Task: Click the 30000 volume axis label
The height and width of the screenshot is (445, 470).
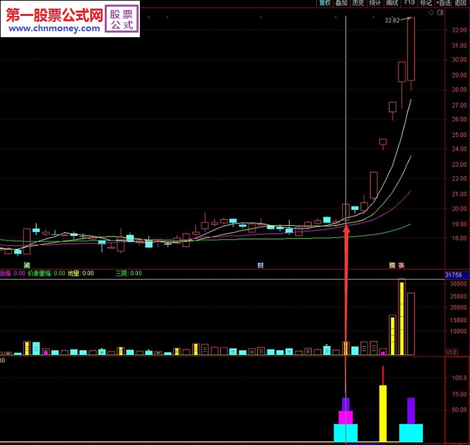Action: [459, 284]
